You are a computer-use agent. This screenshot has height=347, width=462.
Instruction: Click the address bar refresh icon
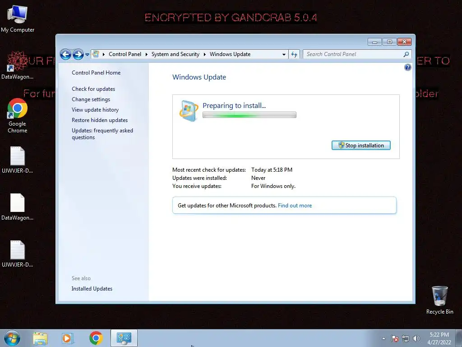tap(294, 54)
